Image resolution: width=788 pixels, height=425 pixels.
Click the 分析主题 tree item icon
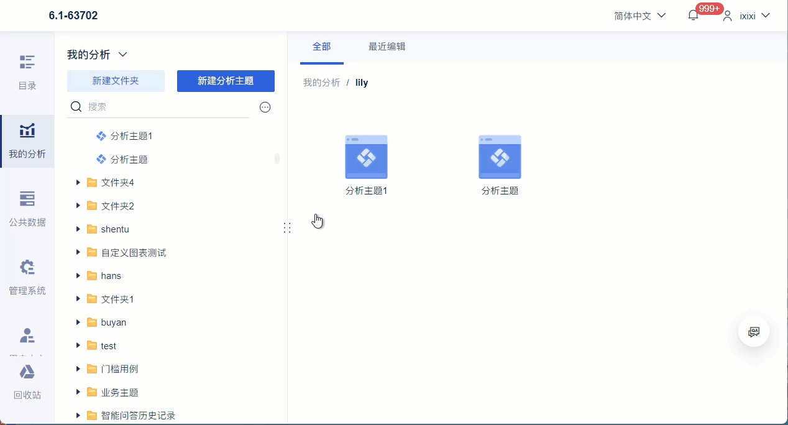pyautogui.click(x=101, y=160)
